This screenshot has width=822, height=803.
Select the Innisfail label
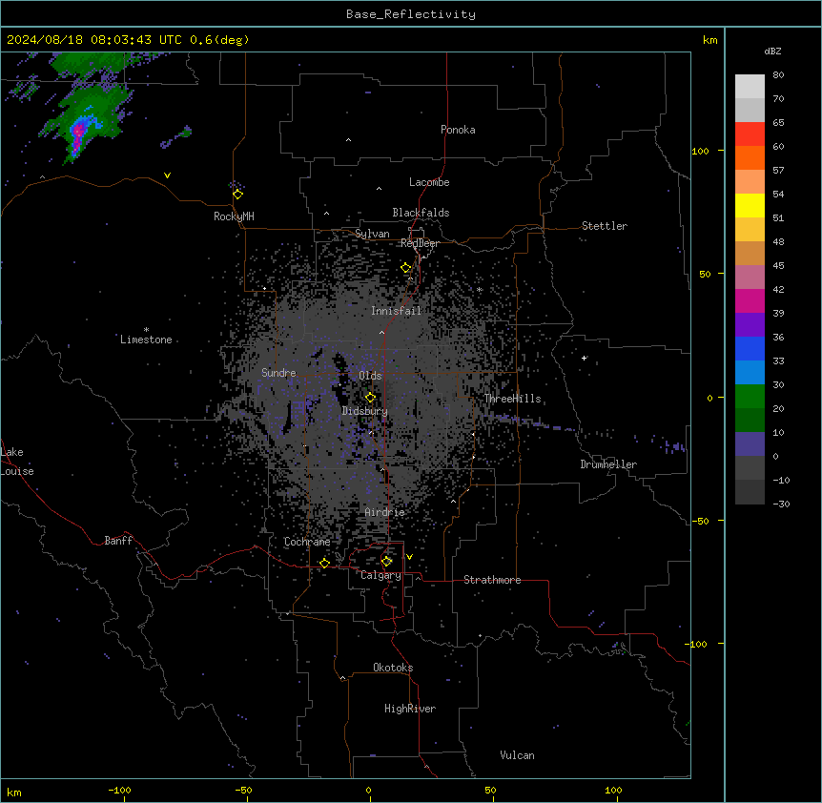point(396,311)
